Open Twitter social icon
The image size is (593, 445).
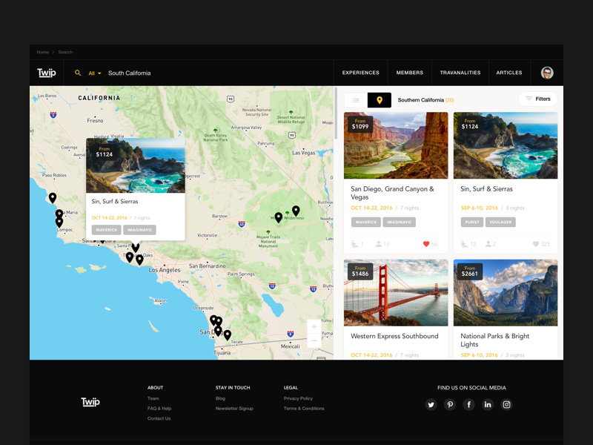[x=431, y=404]
